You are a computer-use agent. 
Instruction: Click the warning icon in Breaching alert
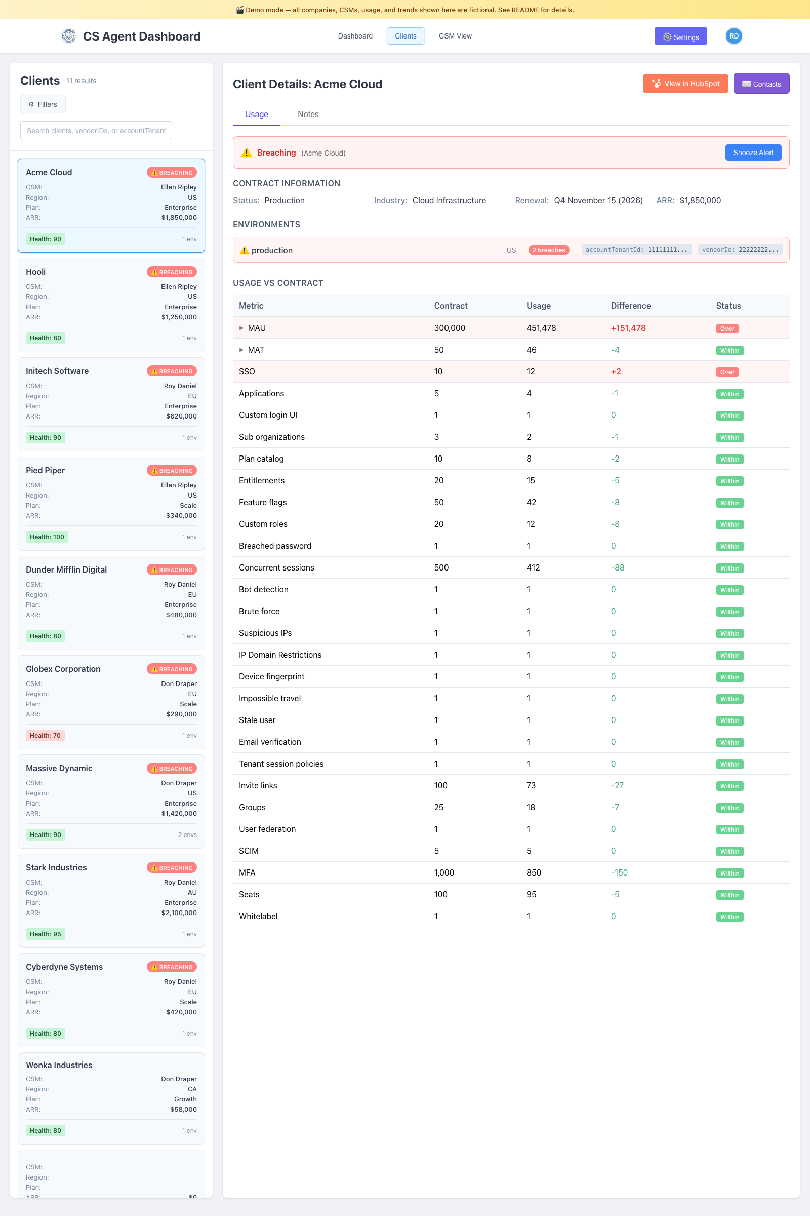tap(247, 153)
